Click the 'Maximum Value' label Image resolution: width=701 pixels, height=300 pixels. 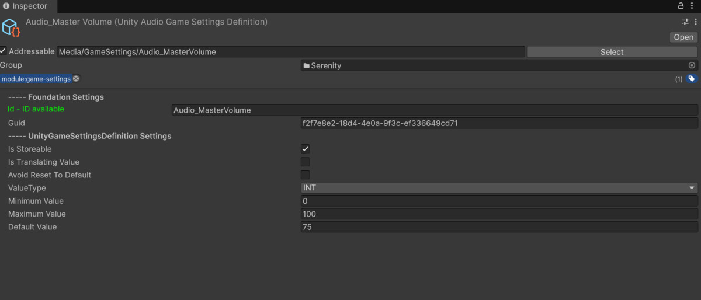click(x=37, y=214)
